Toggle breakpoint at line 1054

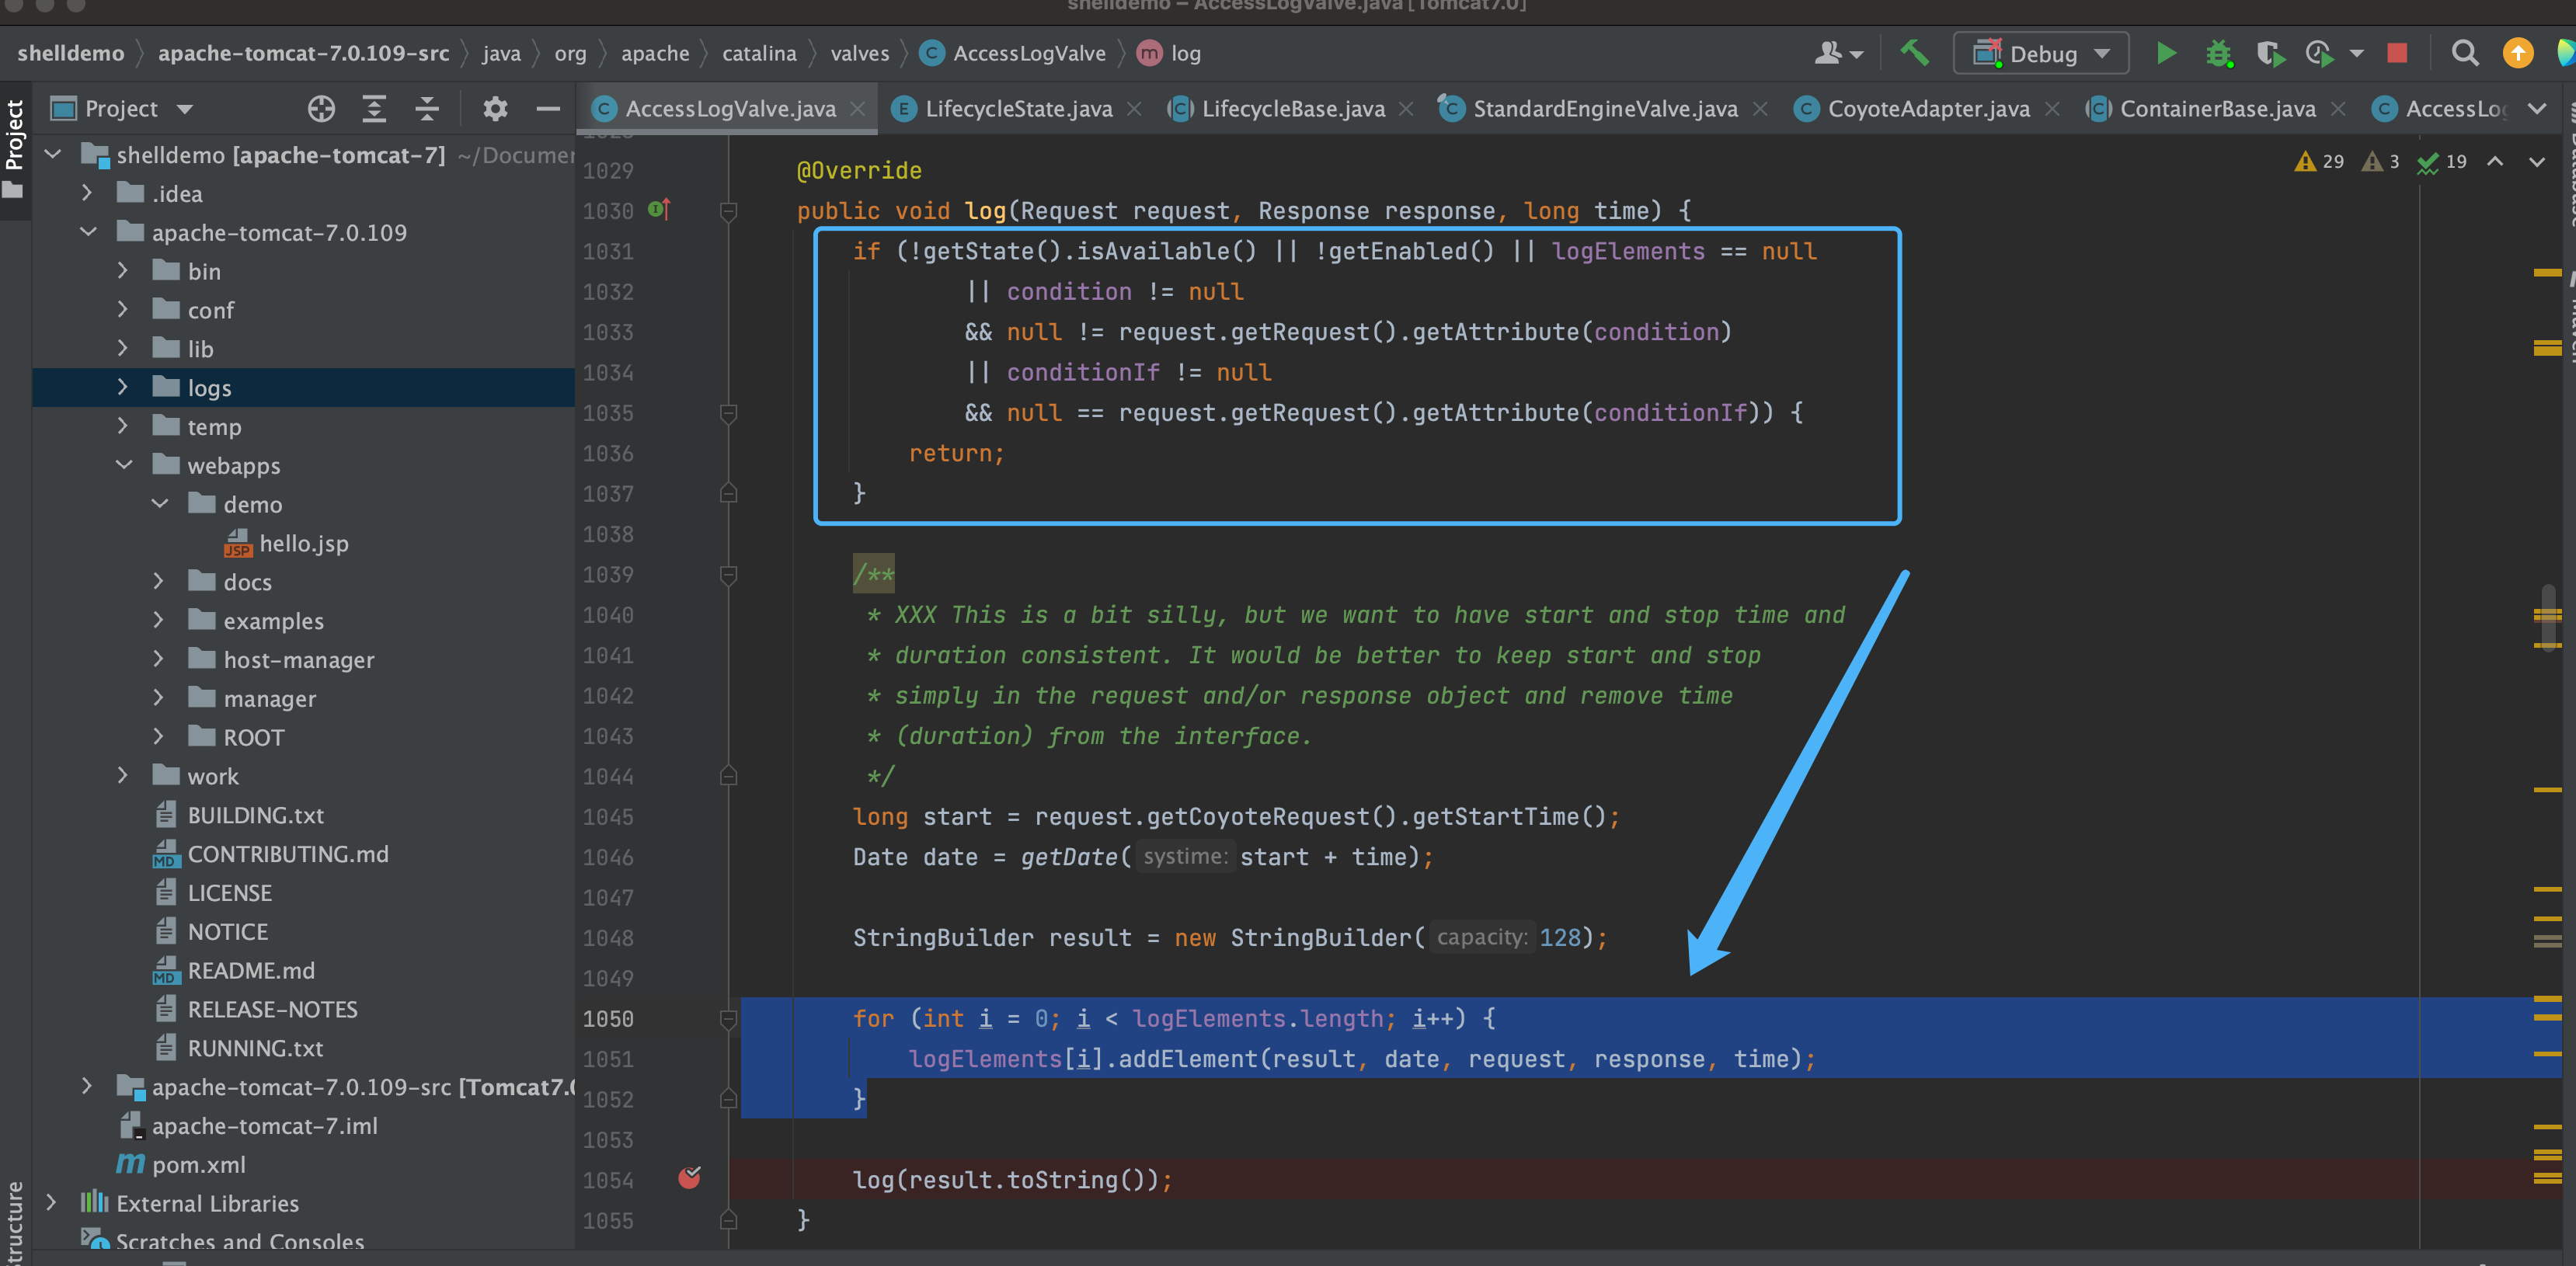pyautogui.click(x=689, y=1179)
